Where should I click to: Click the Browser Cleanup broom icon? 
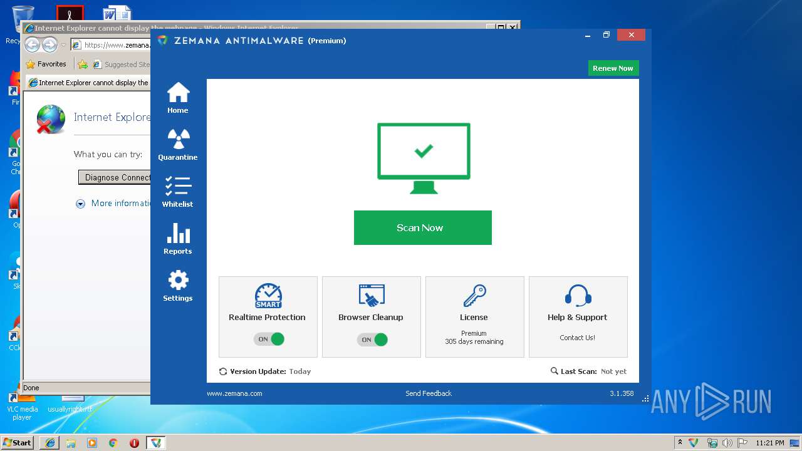(372, 296)
